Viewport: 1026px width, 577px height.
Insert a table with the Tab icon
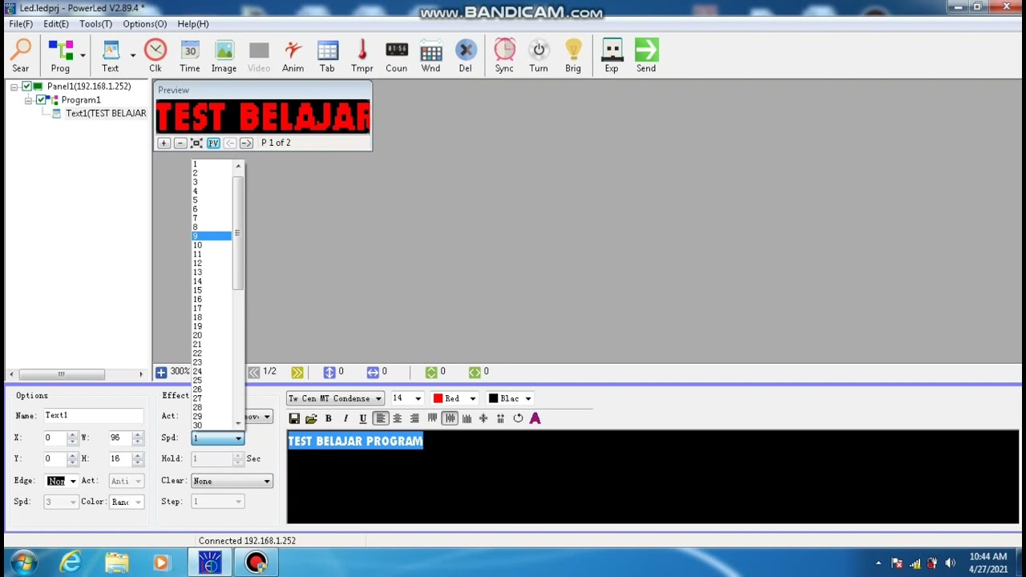pyautogui.click(x=327, y=56)
